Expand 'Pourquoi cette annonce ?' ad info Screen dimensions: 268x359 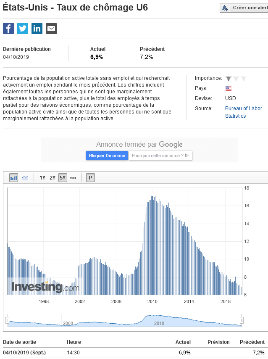160,156
